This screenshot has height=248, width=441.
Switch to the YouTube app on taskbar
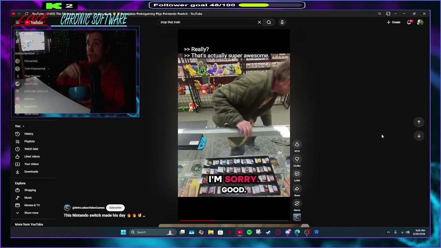[x=240, y=232]
